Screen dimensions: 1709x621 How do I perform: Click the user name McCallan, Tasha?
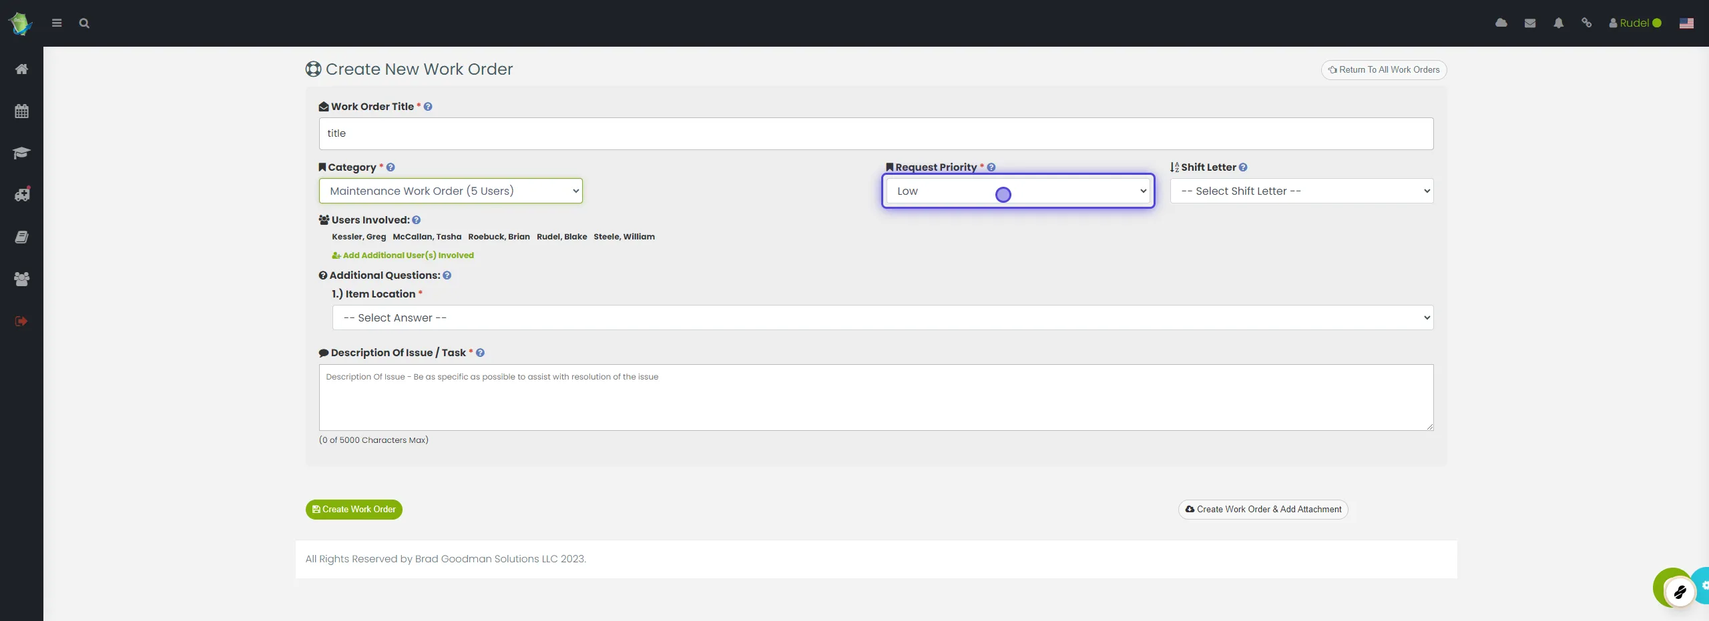point(427,237)
